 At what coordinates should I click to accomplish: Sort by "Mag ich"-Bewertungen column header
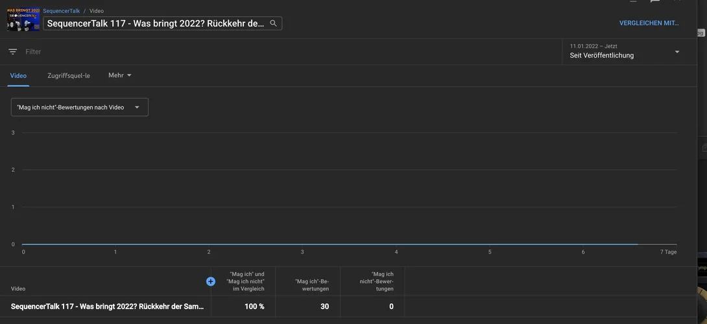(311, 284)
